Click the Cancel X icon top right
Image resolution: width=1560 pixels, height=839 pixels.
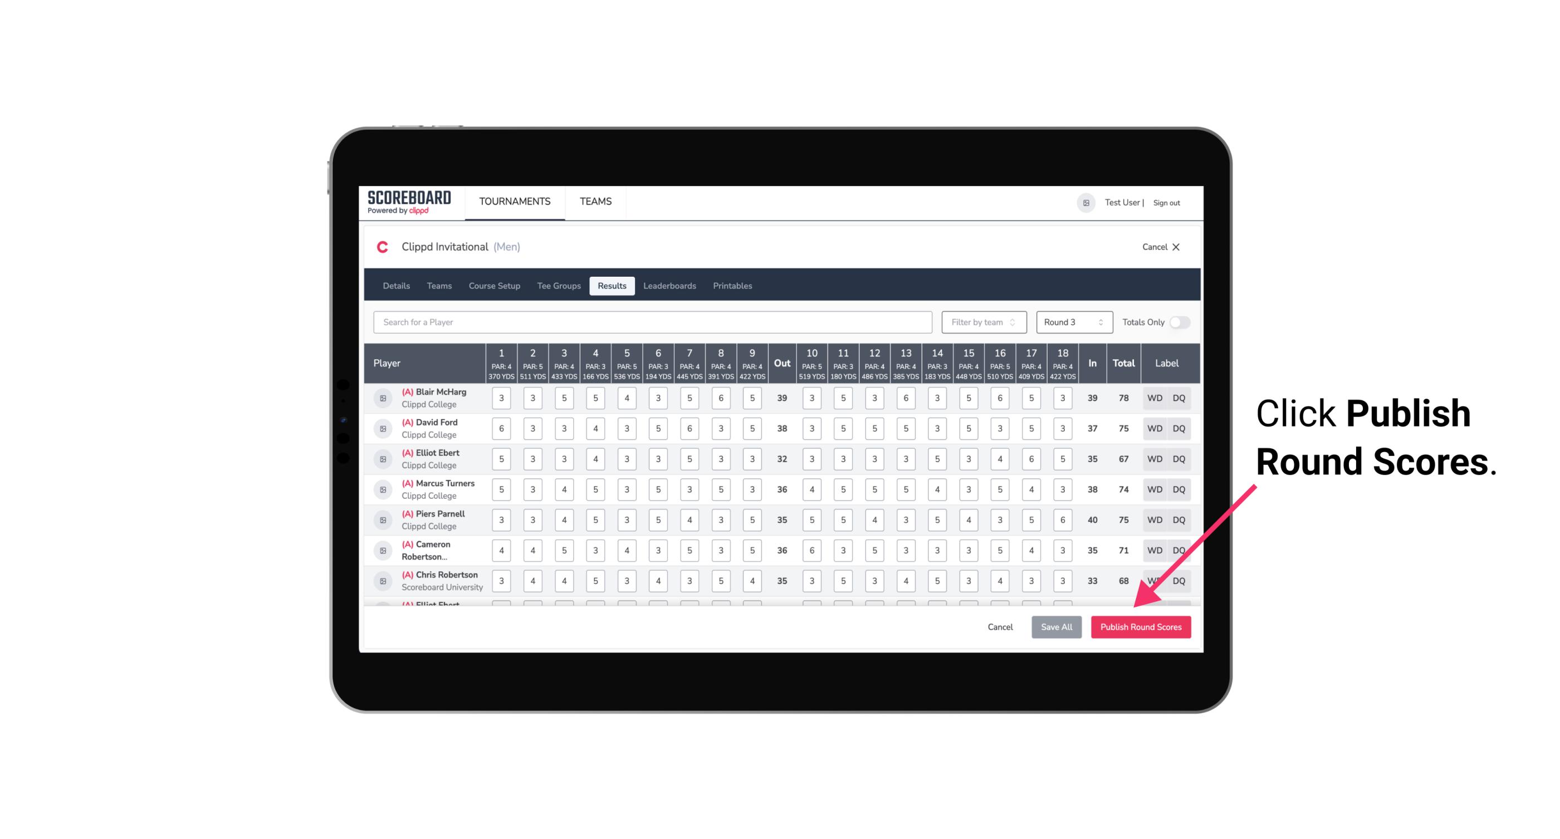tap(1176, 247)
